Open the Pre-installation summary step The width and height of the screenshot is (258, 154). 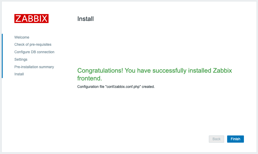34,67
